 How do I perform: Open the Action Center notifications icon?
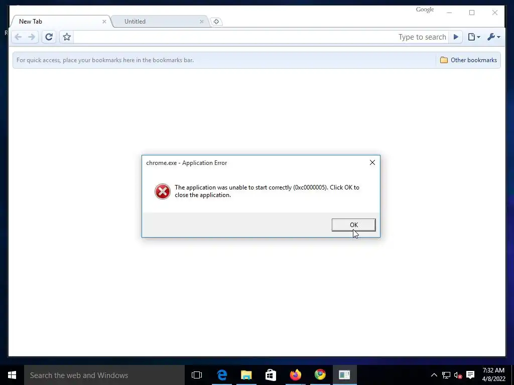470,375
